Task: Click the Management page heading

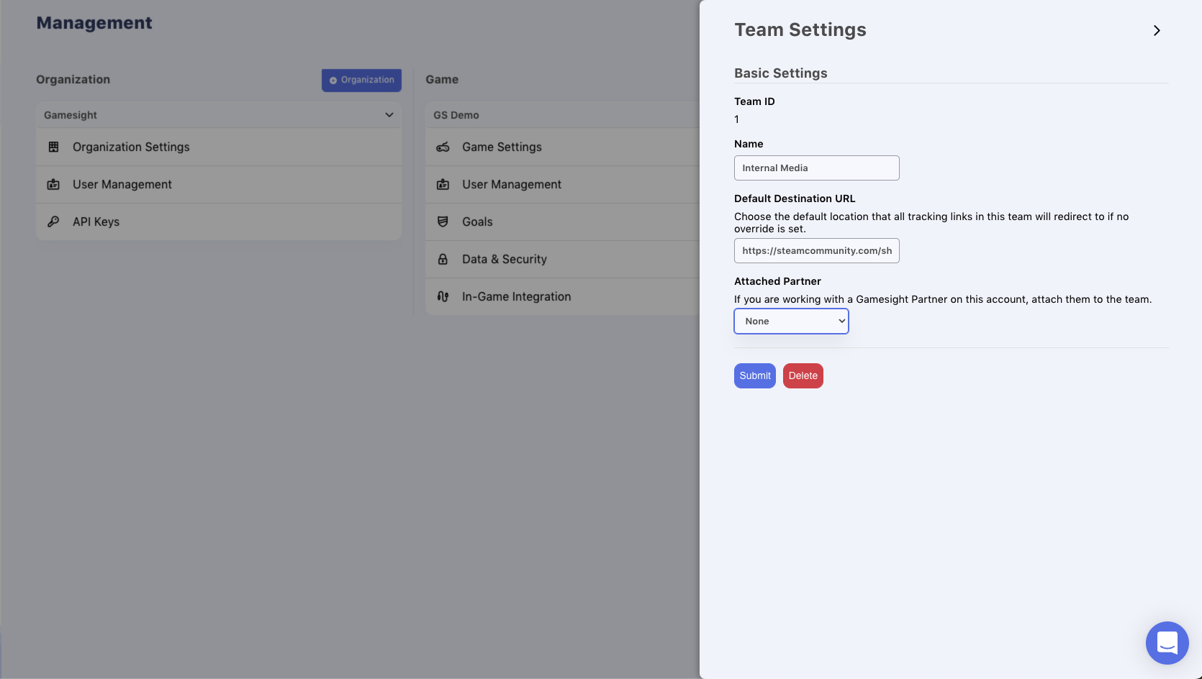Action: (94, 23)
